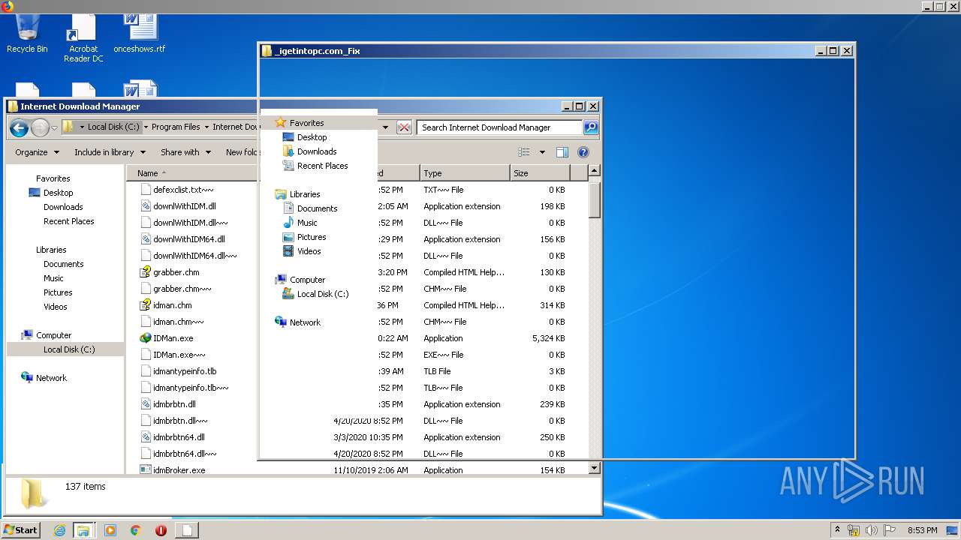The image size is (961, 540).
Task: Select the file idmbrbtn64.dll
Action: (179, 437)
